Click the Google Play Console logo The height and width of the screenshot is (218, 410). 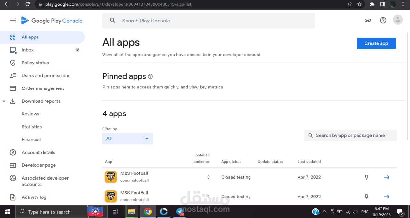click(52, 21)
